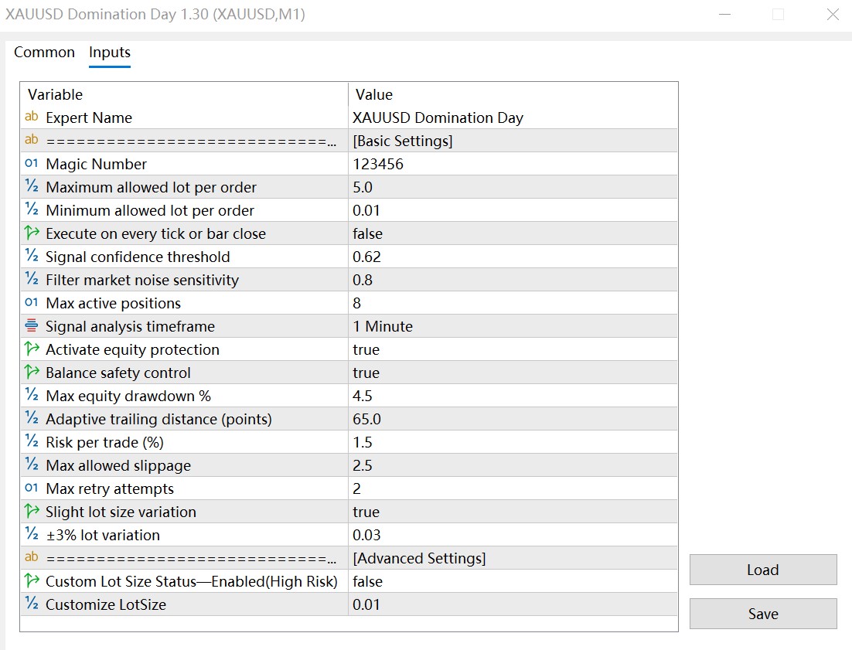Click the timeframe icon beside Signal analysis timeframe
852x650 pixels.
(32, 326)
